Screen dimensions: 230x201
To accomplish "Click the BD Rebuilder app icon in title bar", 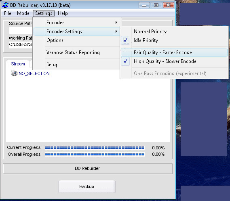I will tap(5, 5).
